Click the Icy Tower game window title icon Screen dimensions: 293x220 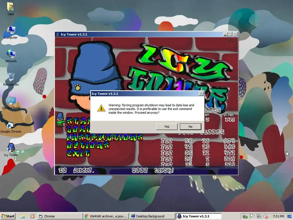pyautogui.click(x=58, y=34)
